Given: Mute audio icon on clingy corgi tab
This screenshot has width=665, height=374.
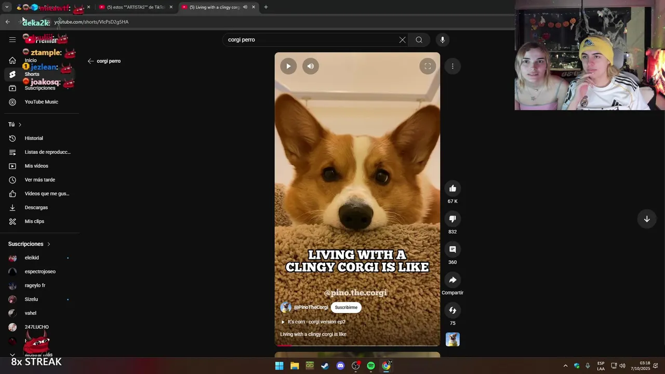Looking at the screenshot, I should (245, 7).
